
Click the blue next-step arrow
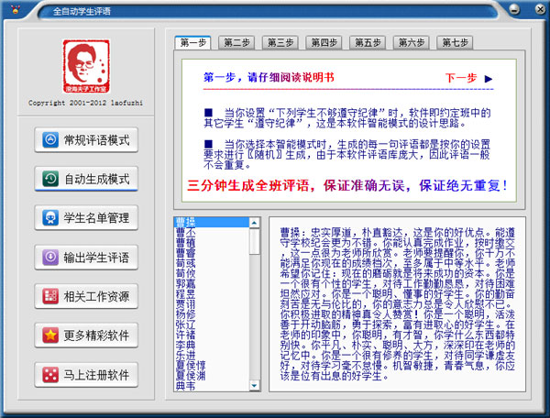(489, 79)
